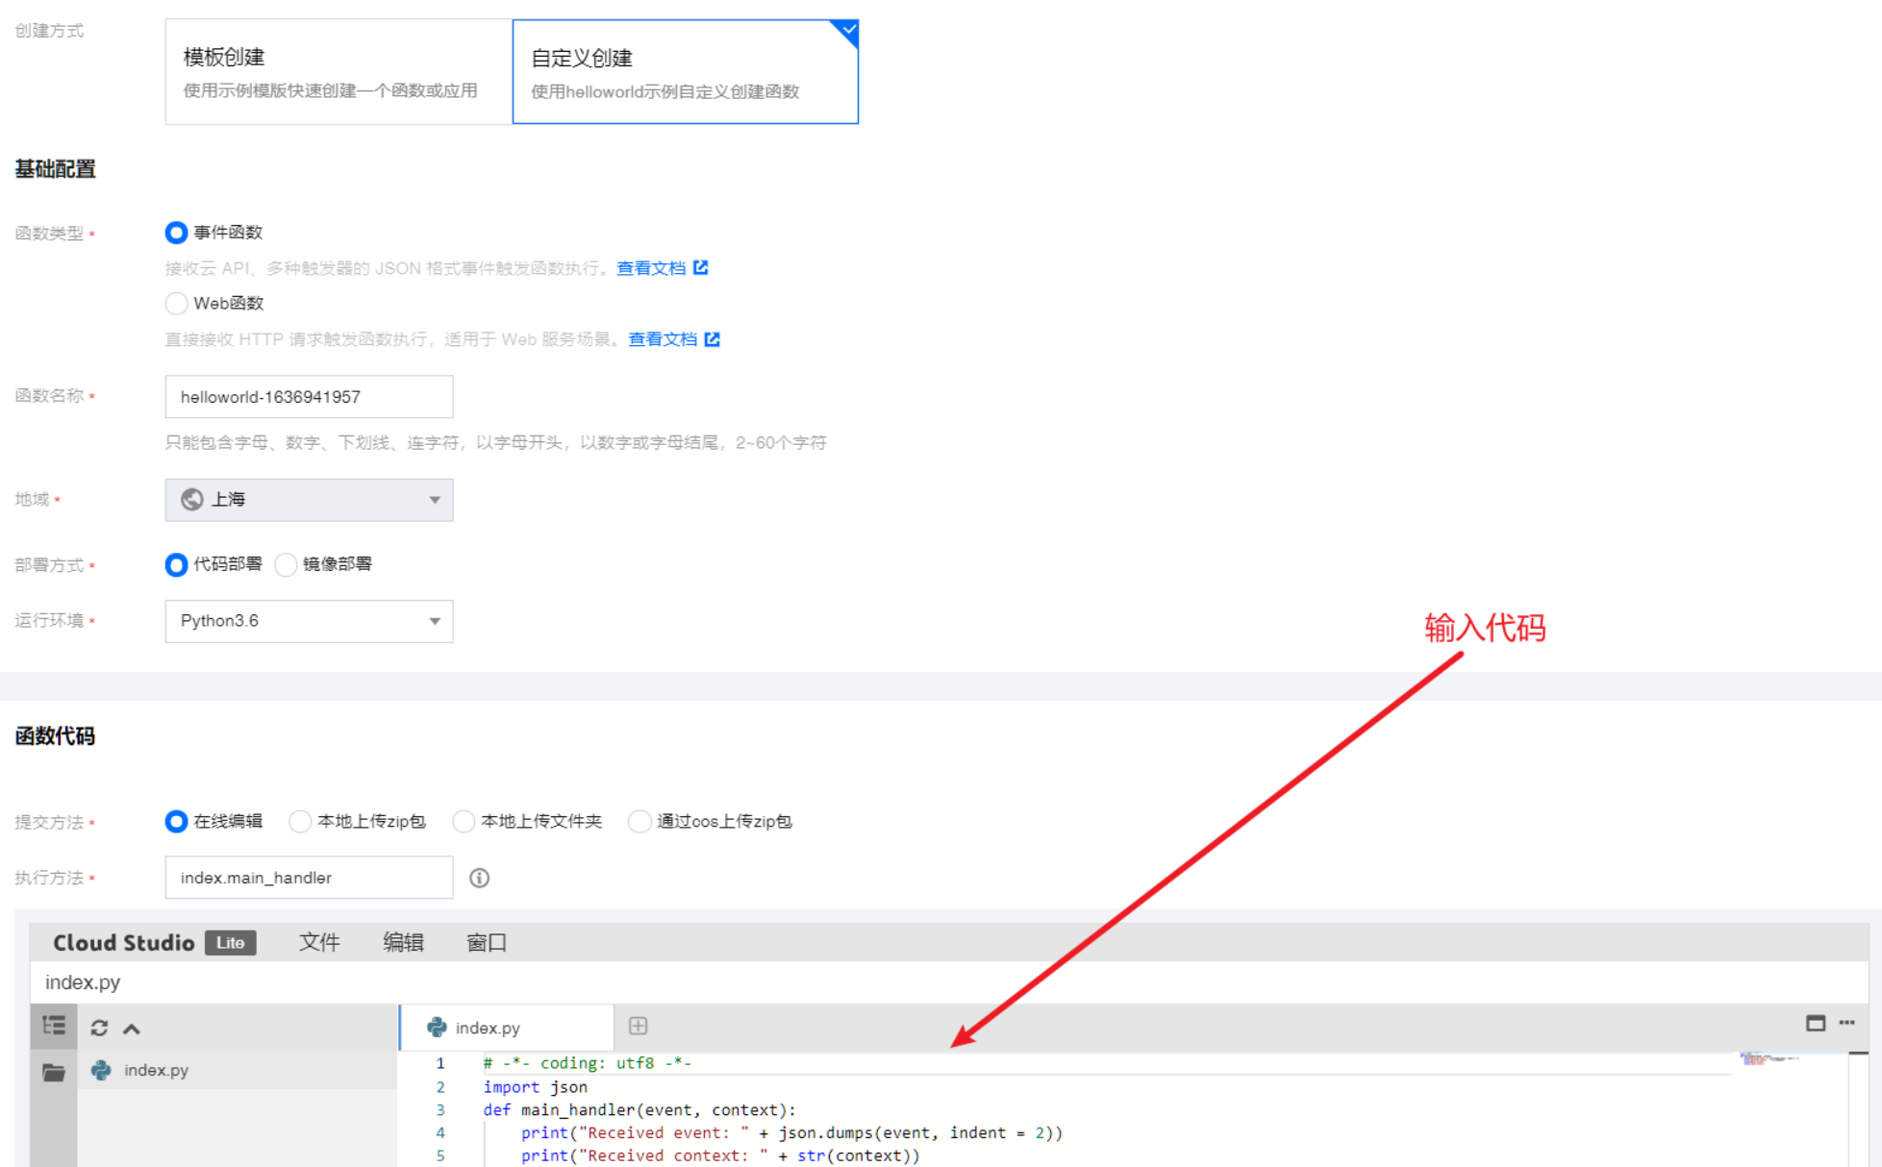Toggle the file tree view icon

click(x=54, y=1027)
